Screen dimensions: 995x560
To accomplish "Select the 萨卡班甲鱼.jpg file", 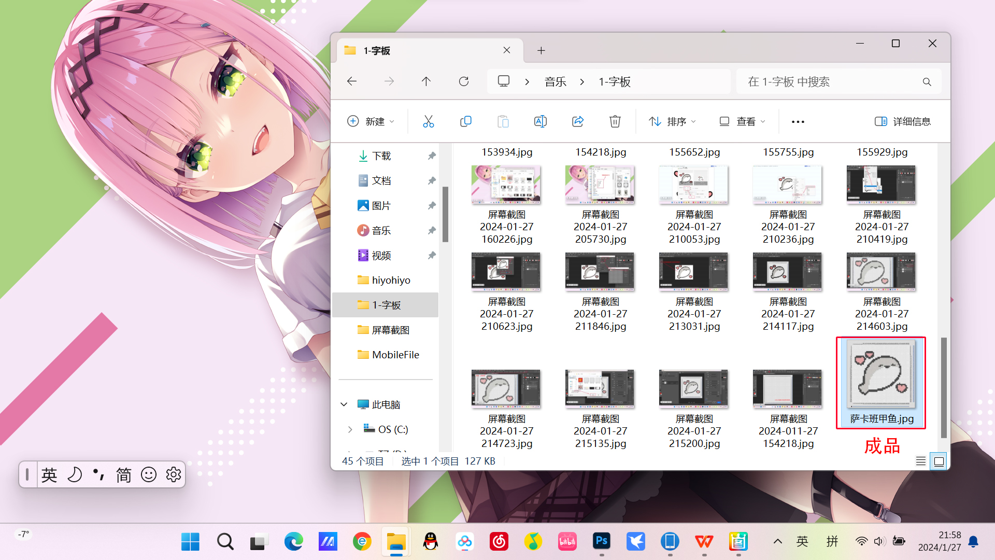I will coord(881,383).
